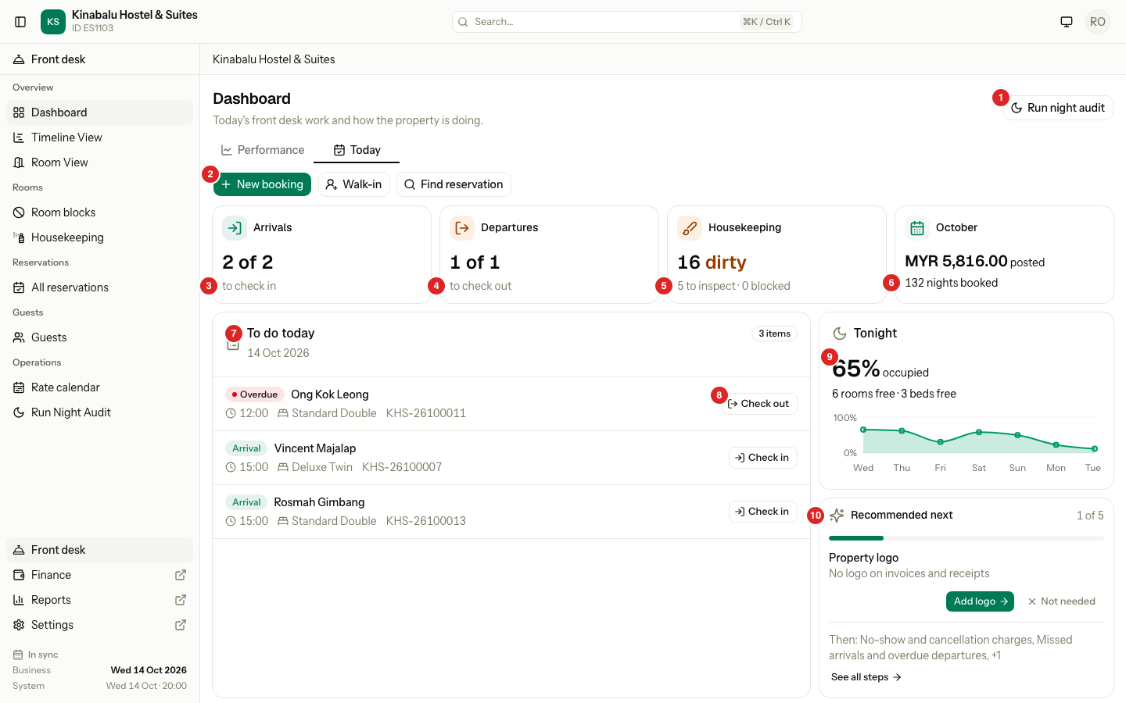Click the Tonight moon icon
The height and width of the screenshot is (703, 1126).
tap(840, 334)
